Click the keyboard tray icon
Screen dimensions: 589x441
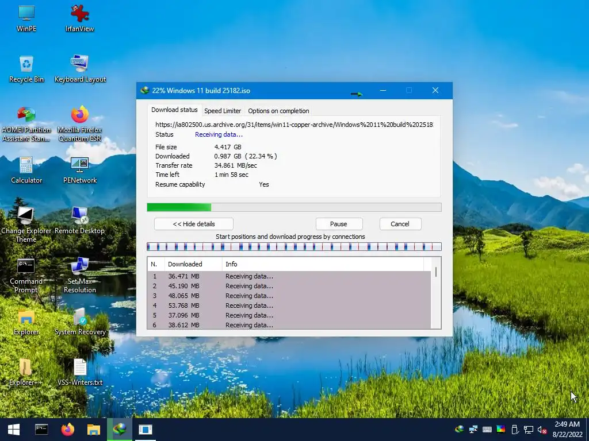click(x=487, y=430)
